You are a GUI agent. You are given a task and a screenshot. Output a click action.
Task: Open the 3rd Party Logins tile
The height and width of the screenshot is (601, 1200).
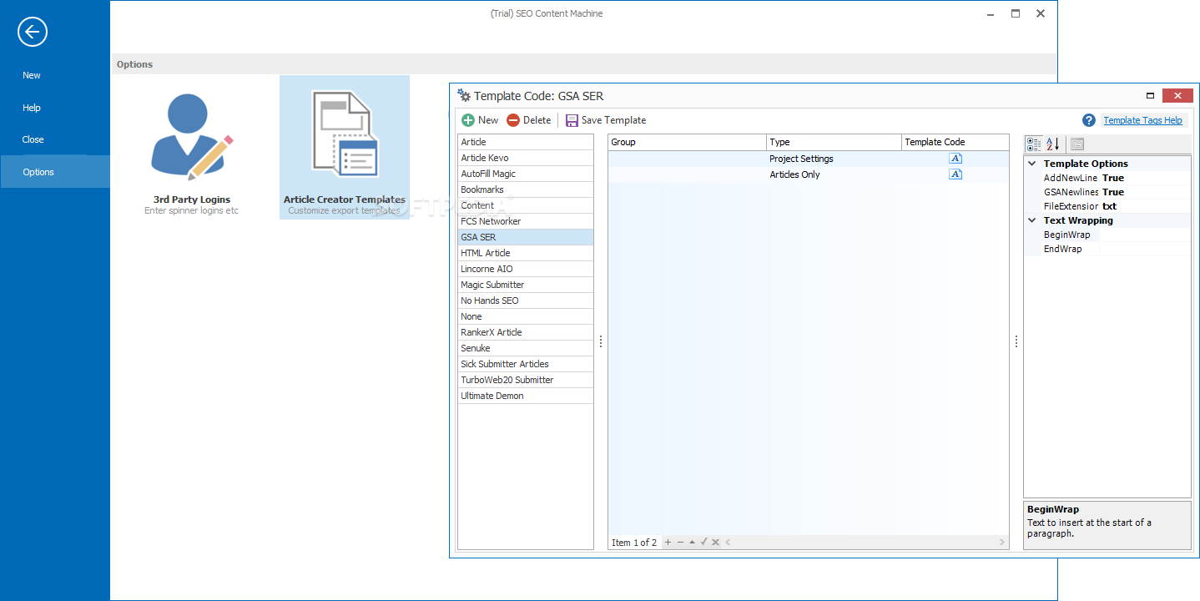pos(191,148)
